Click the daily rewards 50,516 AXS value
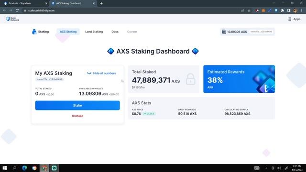 [x=187, y=114]
